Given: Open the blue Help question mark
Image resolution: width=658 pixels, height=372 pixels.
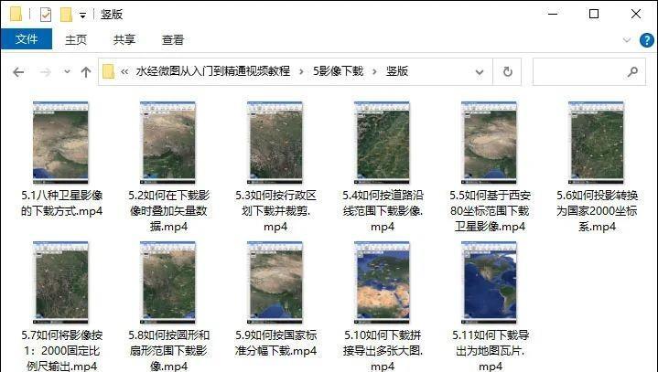Looking at the screenshot, I should [x=647, y=40].
